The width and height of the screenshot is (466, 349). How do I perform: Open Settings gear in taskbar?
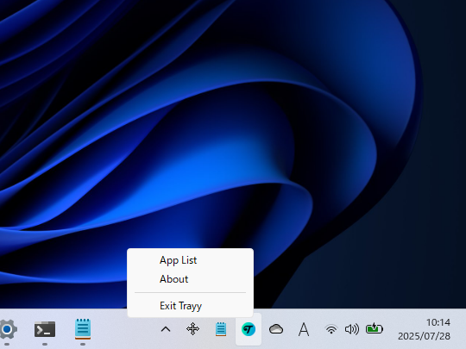pos(8,329)
